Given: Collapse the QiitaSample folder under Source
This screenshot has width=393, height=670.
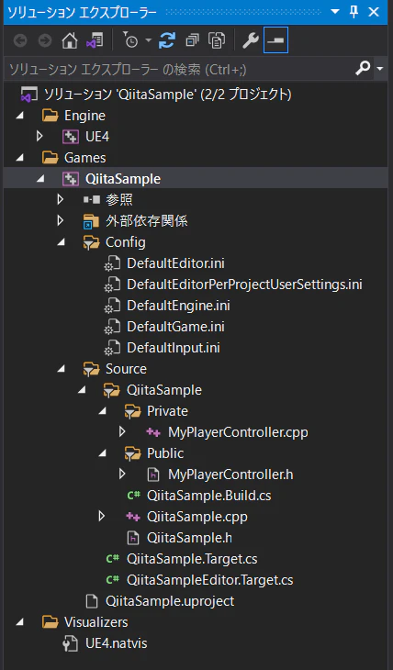Looking at the screenshot, I should click(x=82, y=390).
